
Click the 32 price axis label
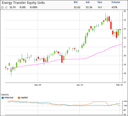pyautogui.click(x=125, y=38)
